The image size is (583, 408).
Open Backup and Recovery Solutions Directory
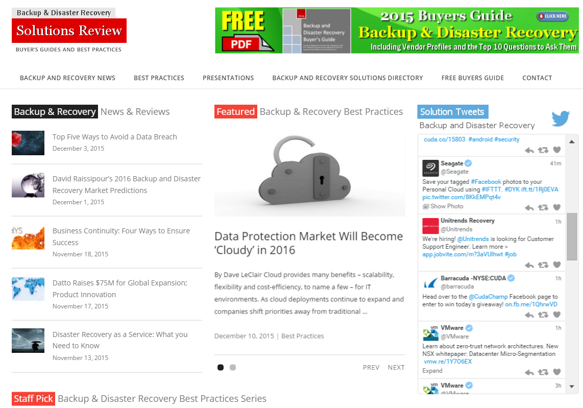tap(347, 78)
